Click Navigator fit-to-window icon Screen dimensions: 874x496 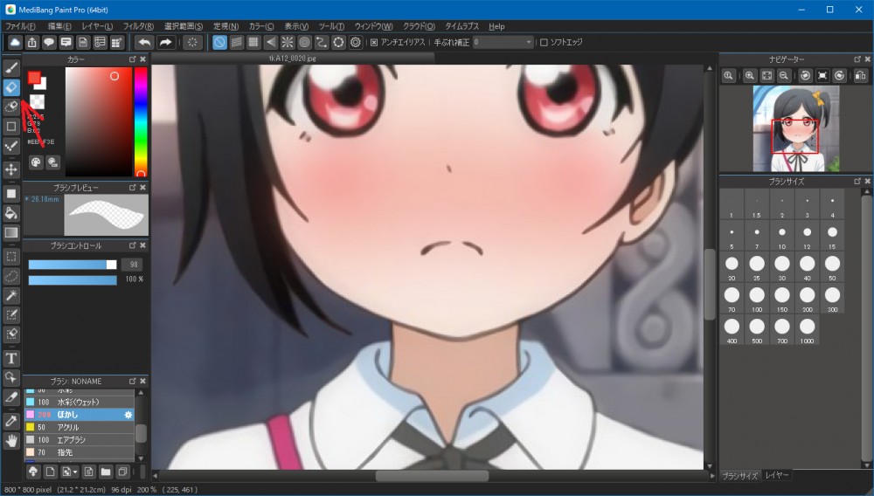point(767,76)
